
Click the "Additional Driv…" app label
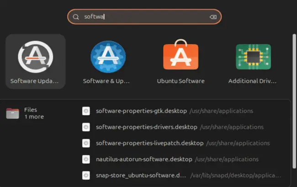coord(252,81)
